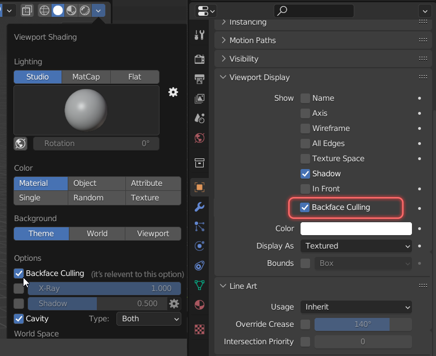Open the Texture properties tab
Viewport: 436px width, 356px height.
tap(200, 330)
